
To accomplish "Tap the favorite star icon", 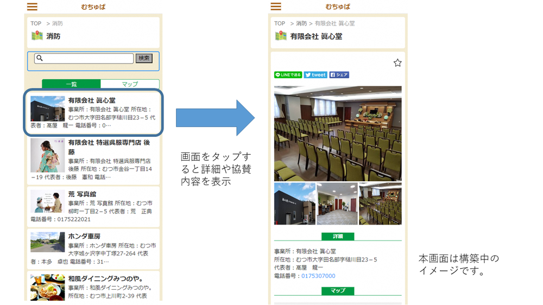I will click(397, 63).
